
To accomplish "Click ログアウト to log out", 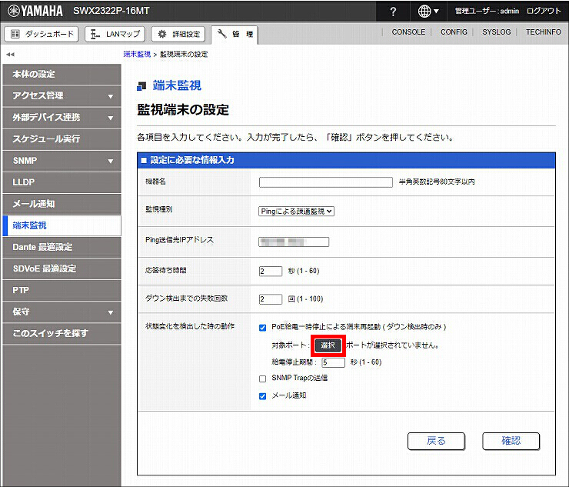I will point(543,11).
